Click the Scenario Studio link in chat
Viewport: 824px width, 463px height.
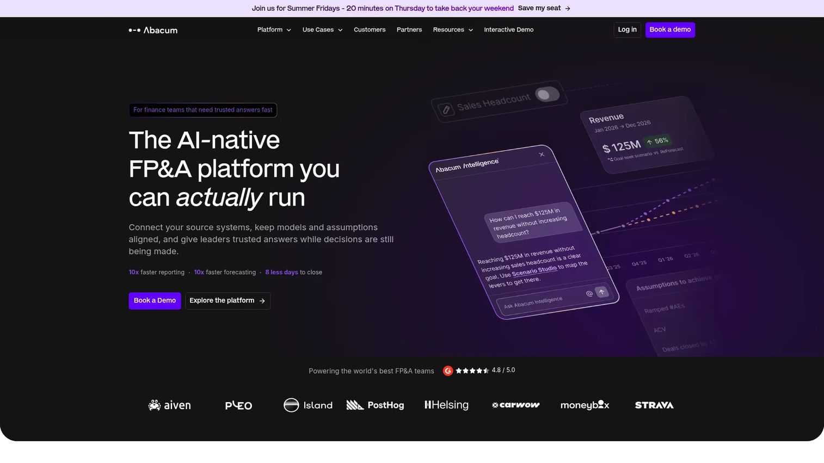534,270
